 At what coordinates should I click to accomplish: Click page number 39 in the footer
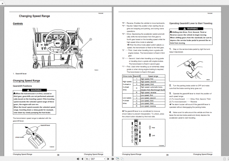tap(167, 155)
